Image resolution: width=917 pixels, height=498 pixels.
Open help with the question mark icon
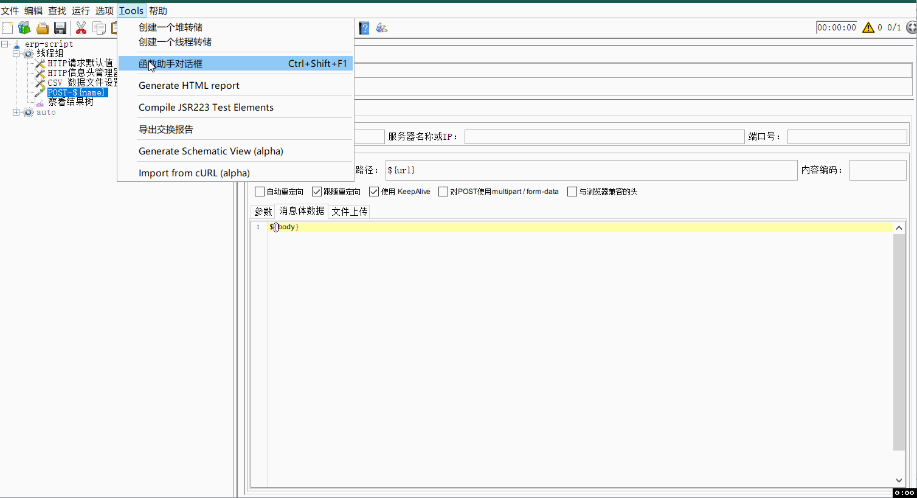pyautogui.click(x=363, y=27)
